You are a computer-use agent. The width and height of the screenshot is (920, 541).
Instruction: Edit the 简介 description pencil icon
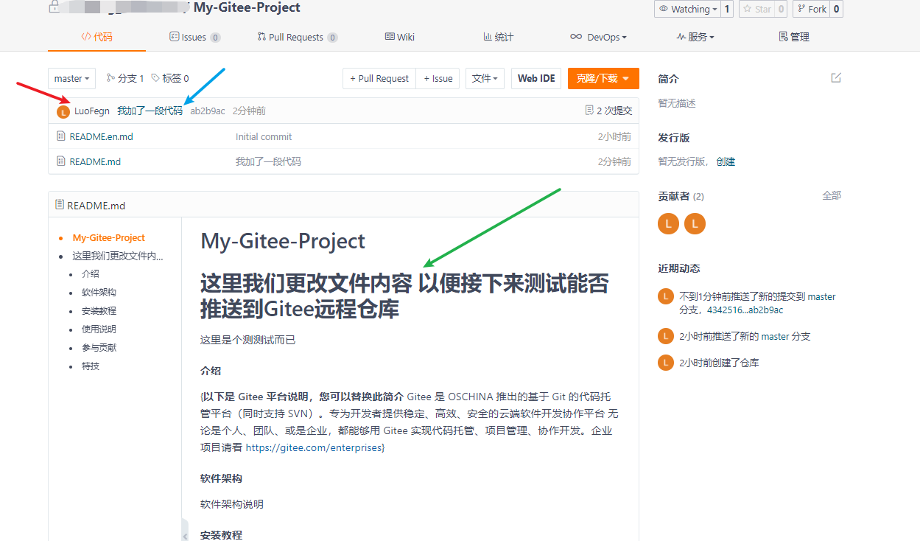coord(836,77)
